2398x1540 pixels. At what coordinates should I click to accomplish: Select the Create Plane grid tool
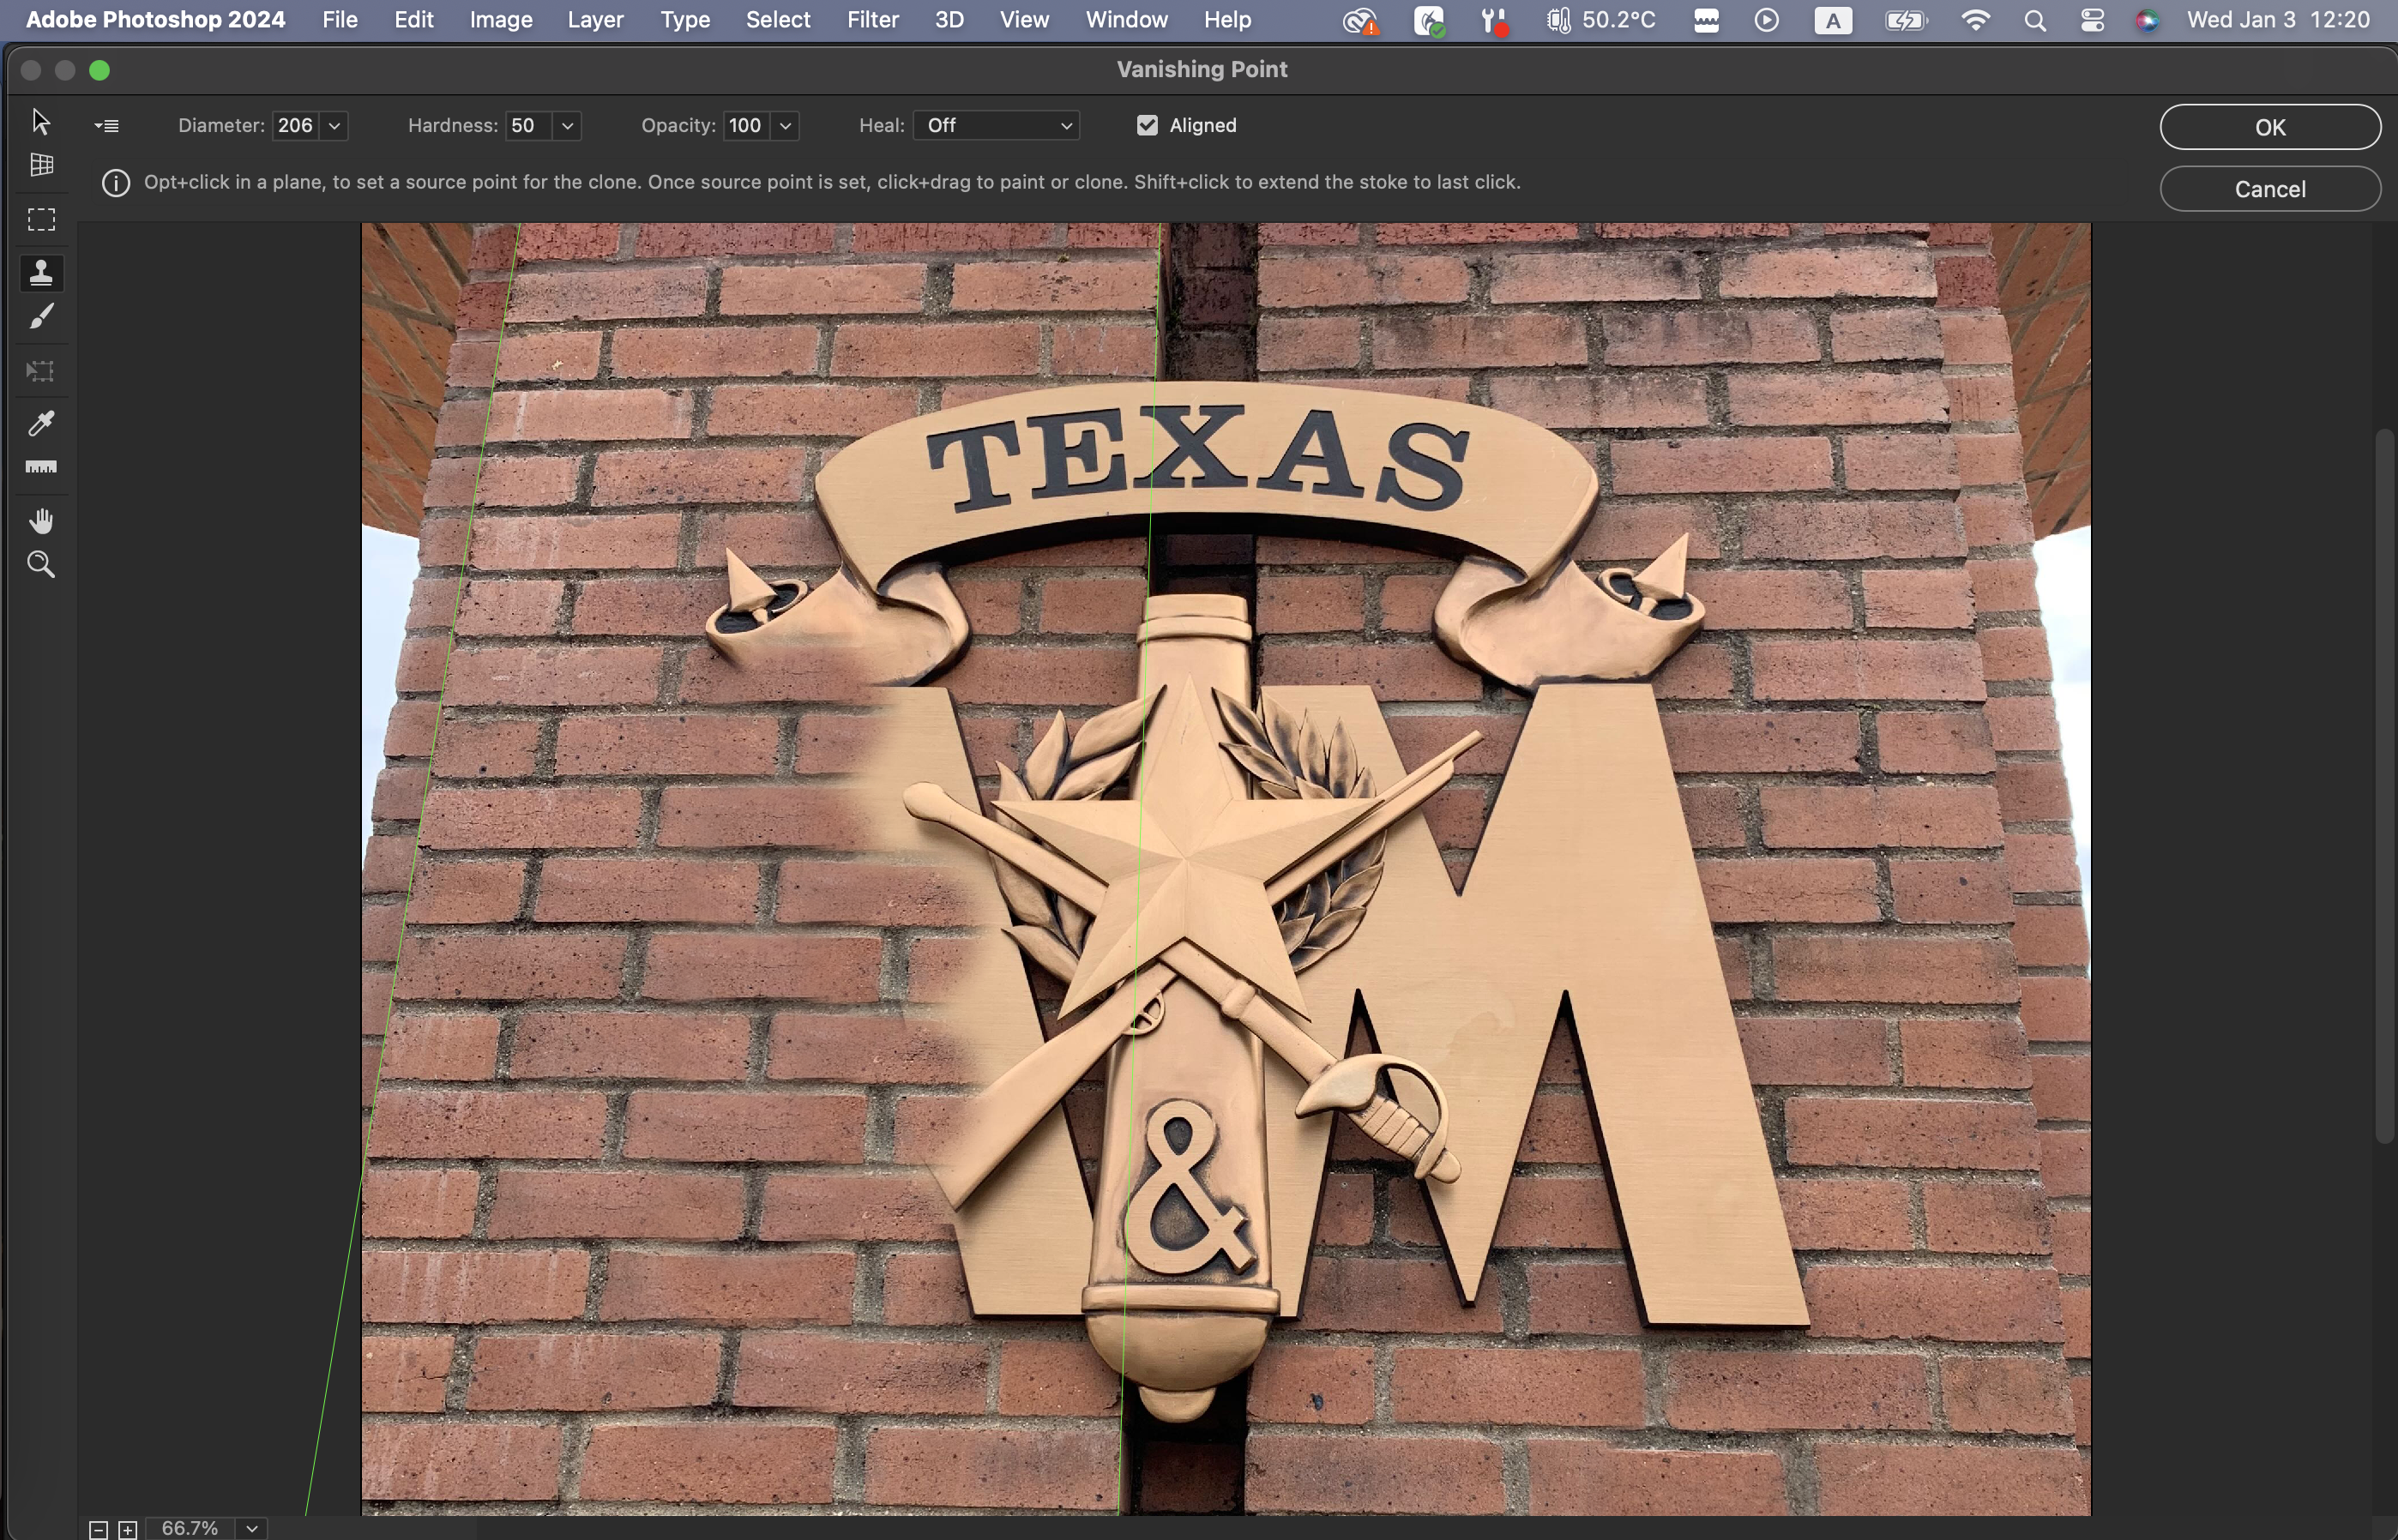tap(41, 165)
